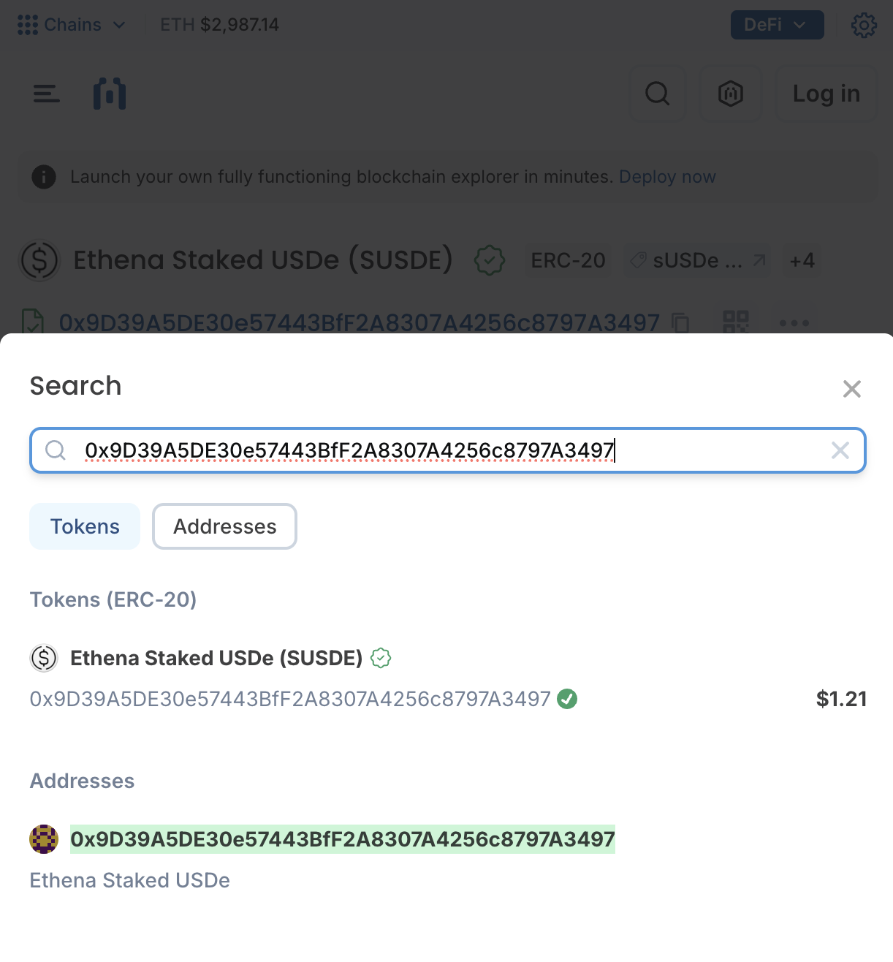Close the Search dialog
The width and height of the screenshot is (893, 962).
(851, 389)
